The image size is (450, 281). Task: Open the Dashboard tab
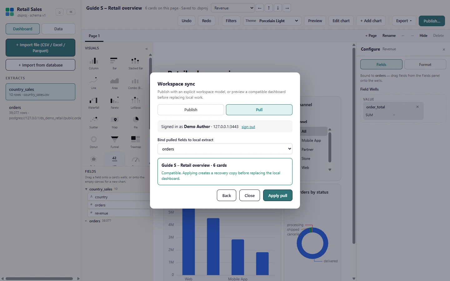click(22, 29)
